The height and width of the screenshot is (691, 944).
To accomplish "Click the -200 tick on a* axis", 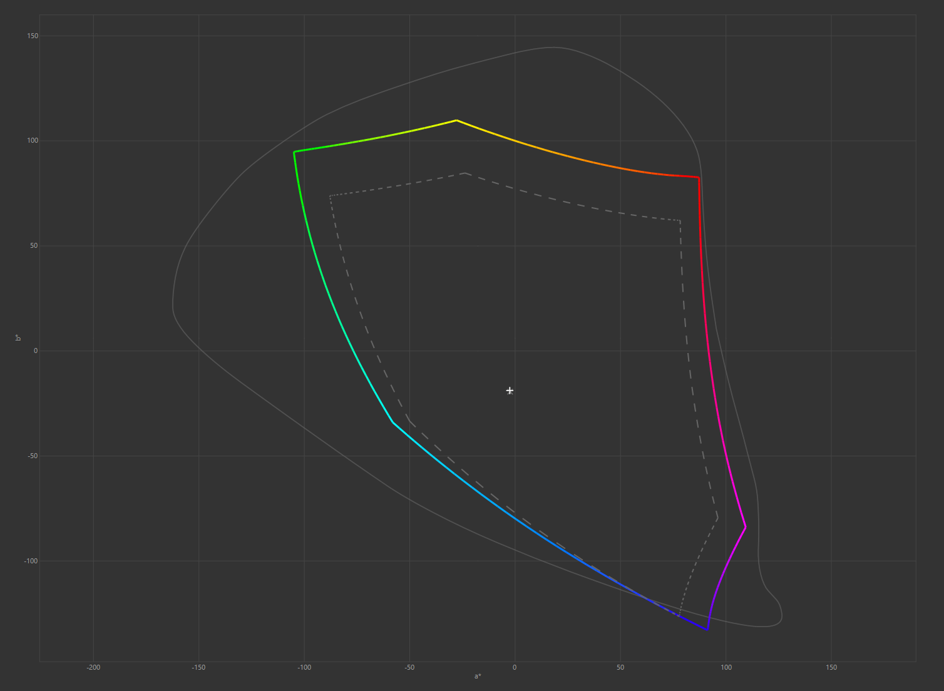I will pyautogui.click(x=93, y=667).
